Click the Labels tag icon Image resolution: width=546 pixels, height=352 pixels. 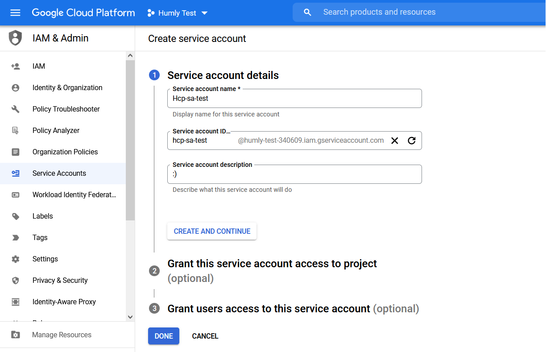tap(15, 216)
